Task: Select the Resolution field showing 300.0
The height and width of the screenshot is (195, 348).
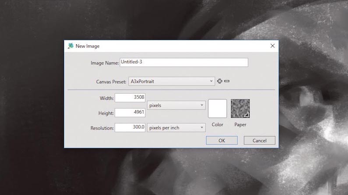Action: (x=130, y=127)
